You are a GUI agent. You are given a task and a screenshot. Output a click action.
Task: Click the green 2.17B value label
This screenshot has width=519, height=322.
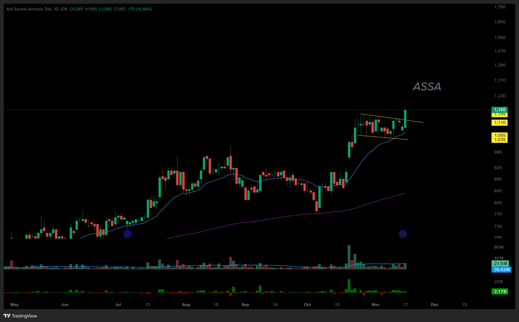point(500,291)
